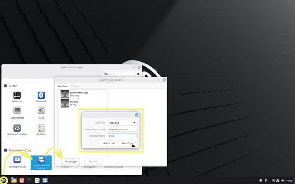295x184 pixels.
Task: Click the Löschen button
Action: [x=94, y=161]
